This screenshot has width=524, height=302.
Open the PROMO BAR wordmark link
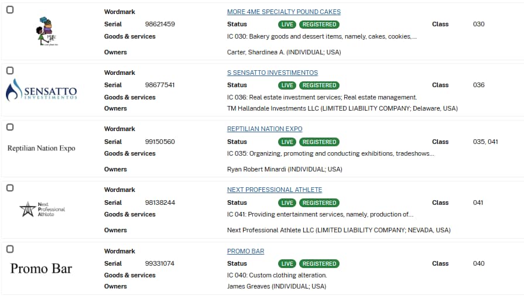click(245, 251)
